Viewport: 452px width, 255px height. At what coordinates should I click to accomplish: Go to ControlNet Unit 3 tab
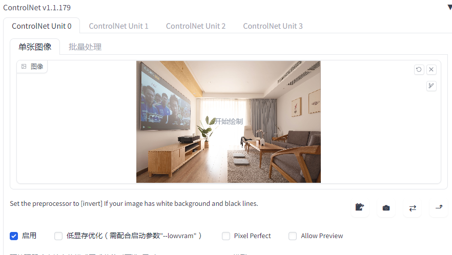coord(273,26)
